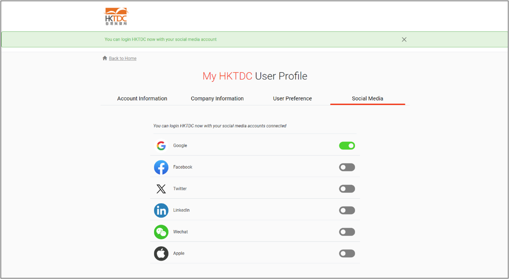Viewport: 509px width, 279px height.
Task: Enable the Twitter login toggle
Action: (x=347, y=189)
